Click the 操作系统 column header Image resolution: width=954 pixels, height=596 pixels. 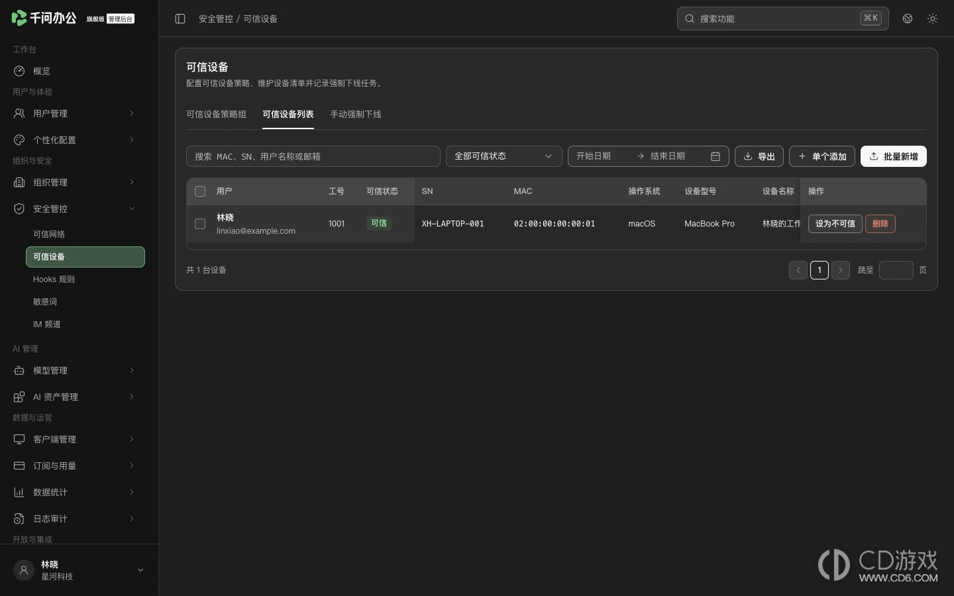(644, 191)
